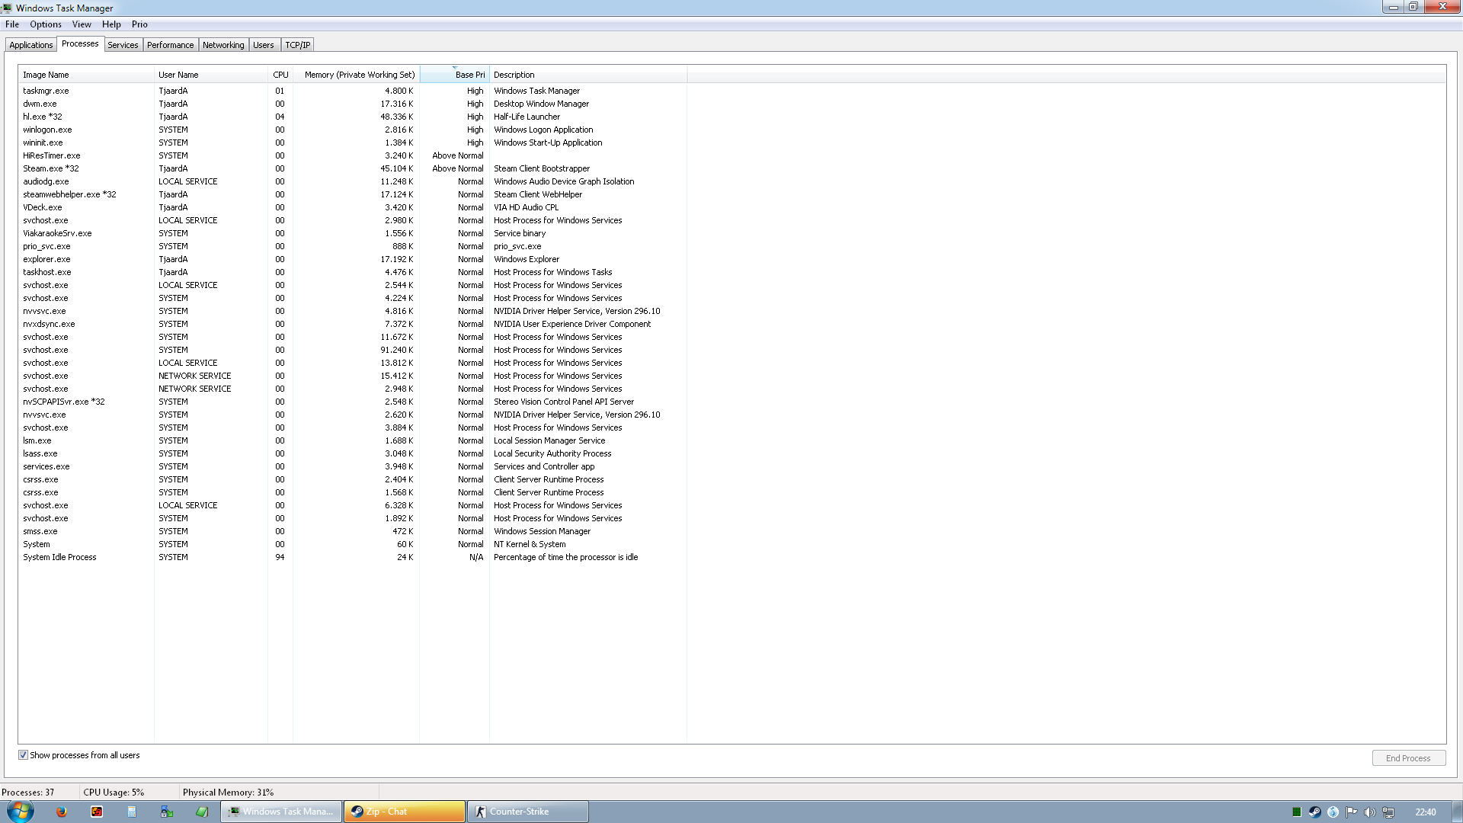Viewport: 1463px width, 823px height.
Task: Click the clock showing 22:40
Action: pos(1425,812)
